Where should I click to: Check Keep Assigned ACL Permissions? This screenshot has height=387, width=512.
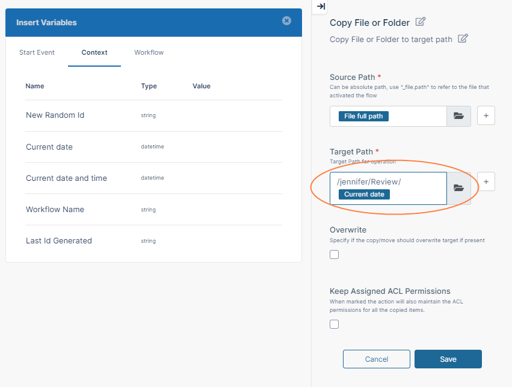click(335, 325)
